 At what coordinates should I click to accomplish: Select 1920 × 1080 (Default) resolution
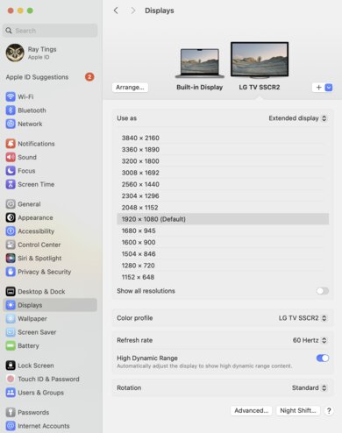pos(223,219)
